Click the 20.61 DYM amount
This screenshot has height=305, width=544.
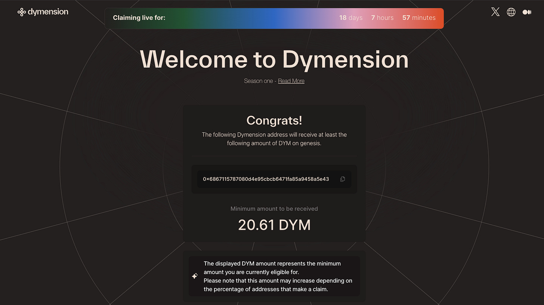[274, 225]
